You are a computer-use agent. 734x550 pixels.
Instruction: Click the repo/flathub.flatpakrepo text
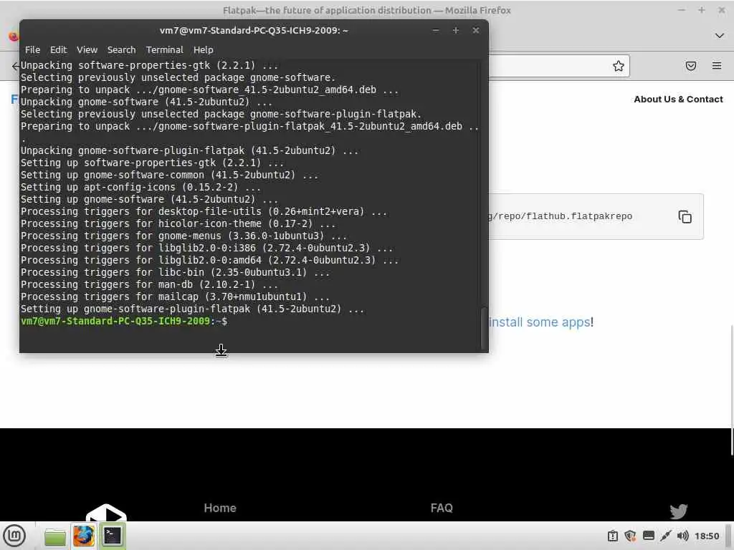560,216
